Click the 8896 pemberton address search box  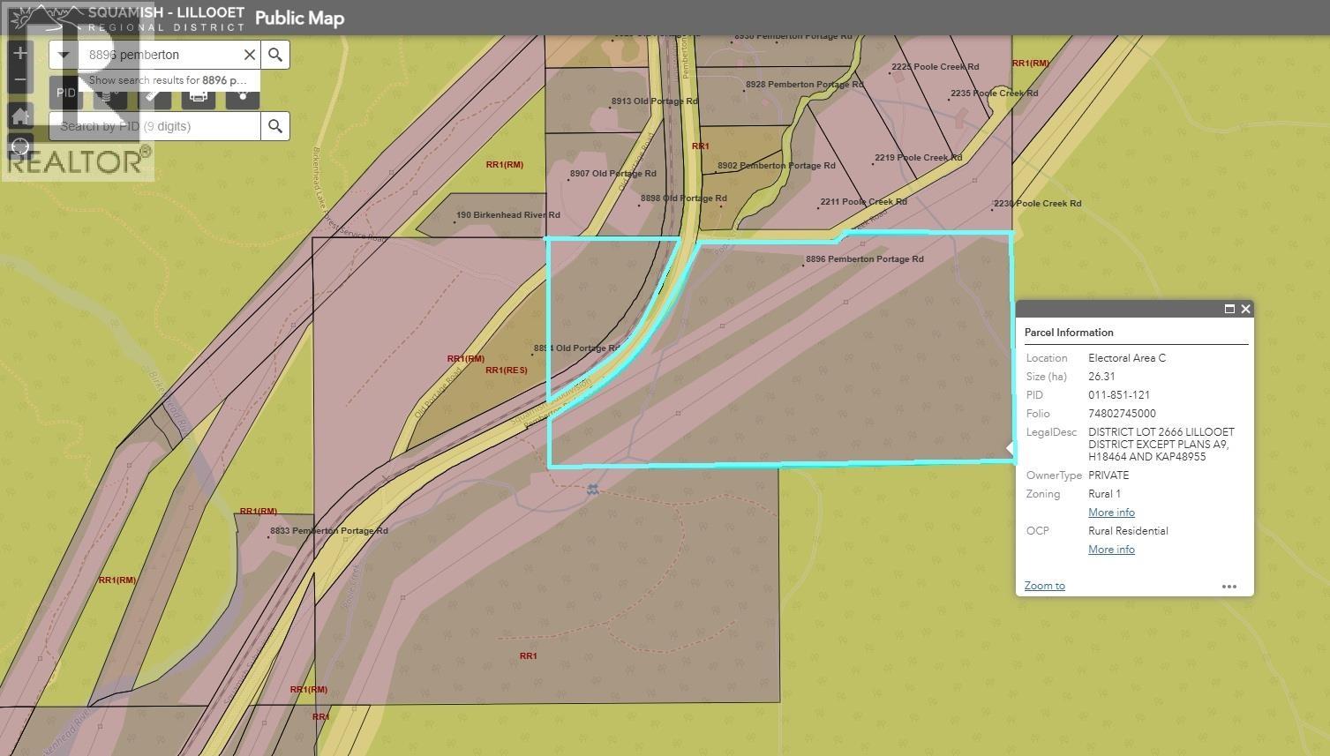click(x=161, y=55)
